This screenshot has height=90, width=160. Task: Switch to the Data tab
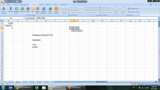pyautogui.click(x=41, y=4)
